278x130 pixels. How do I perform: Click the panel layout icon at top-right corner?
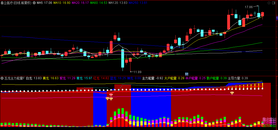[274, 3]
